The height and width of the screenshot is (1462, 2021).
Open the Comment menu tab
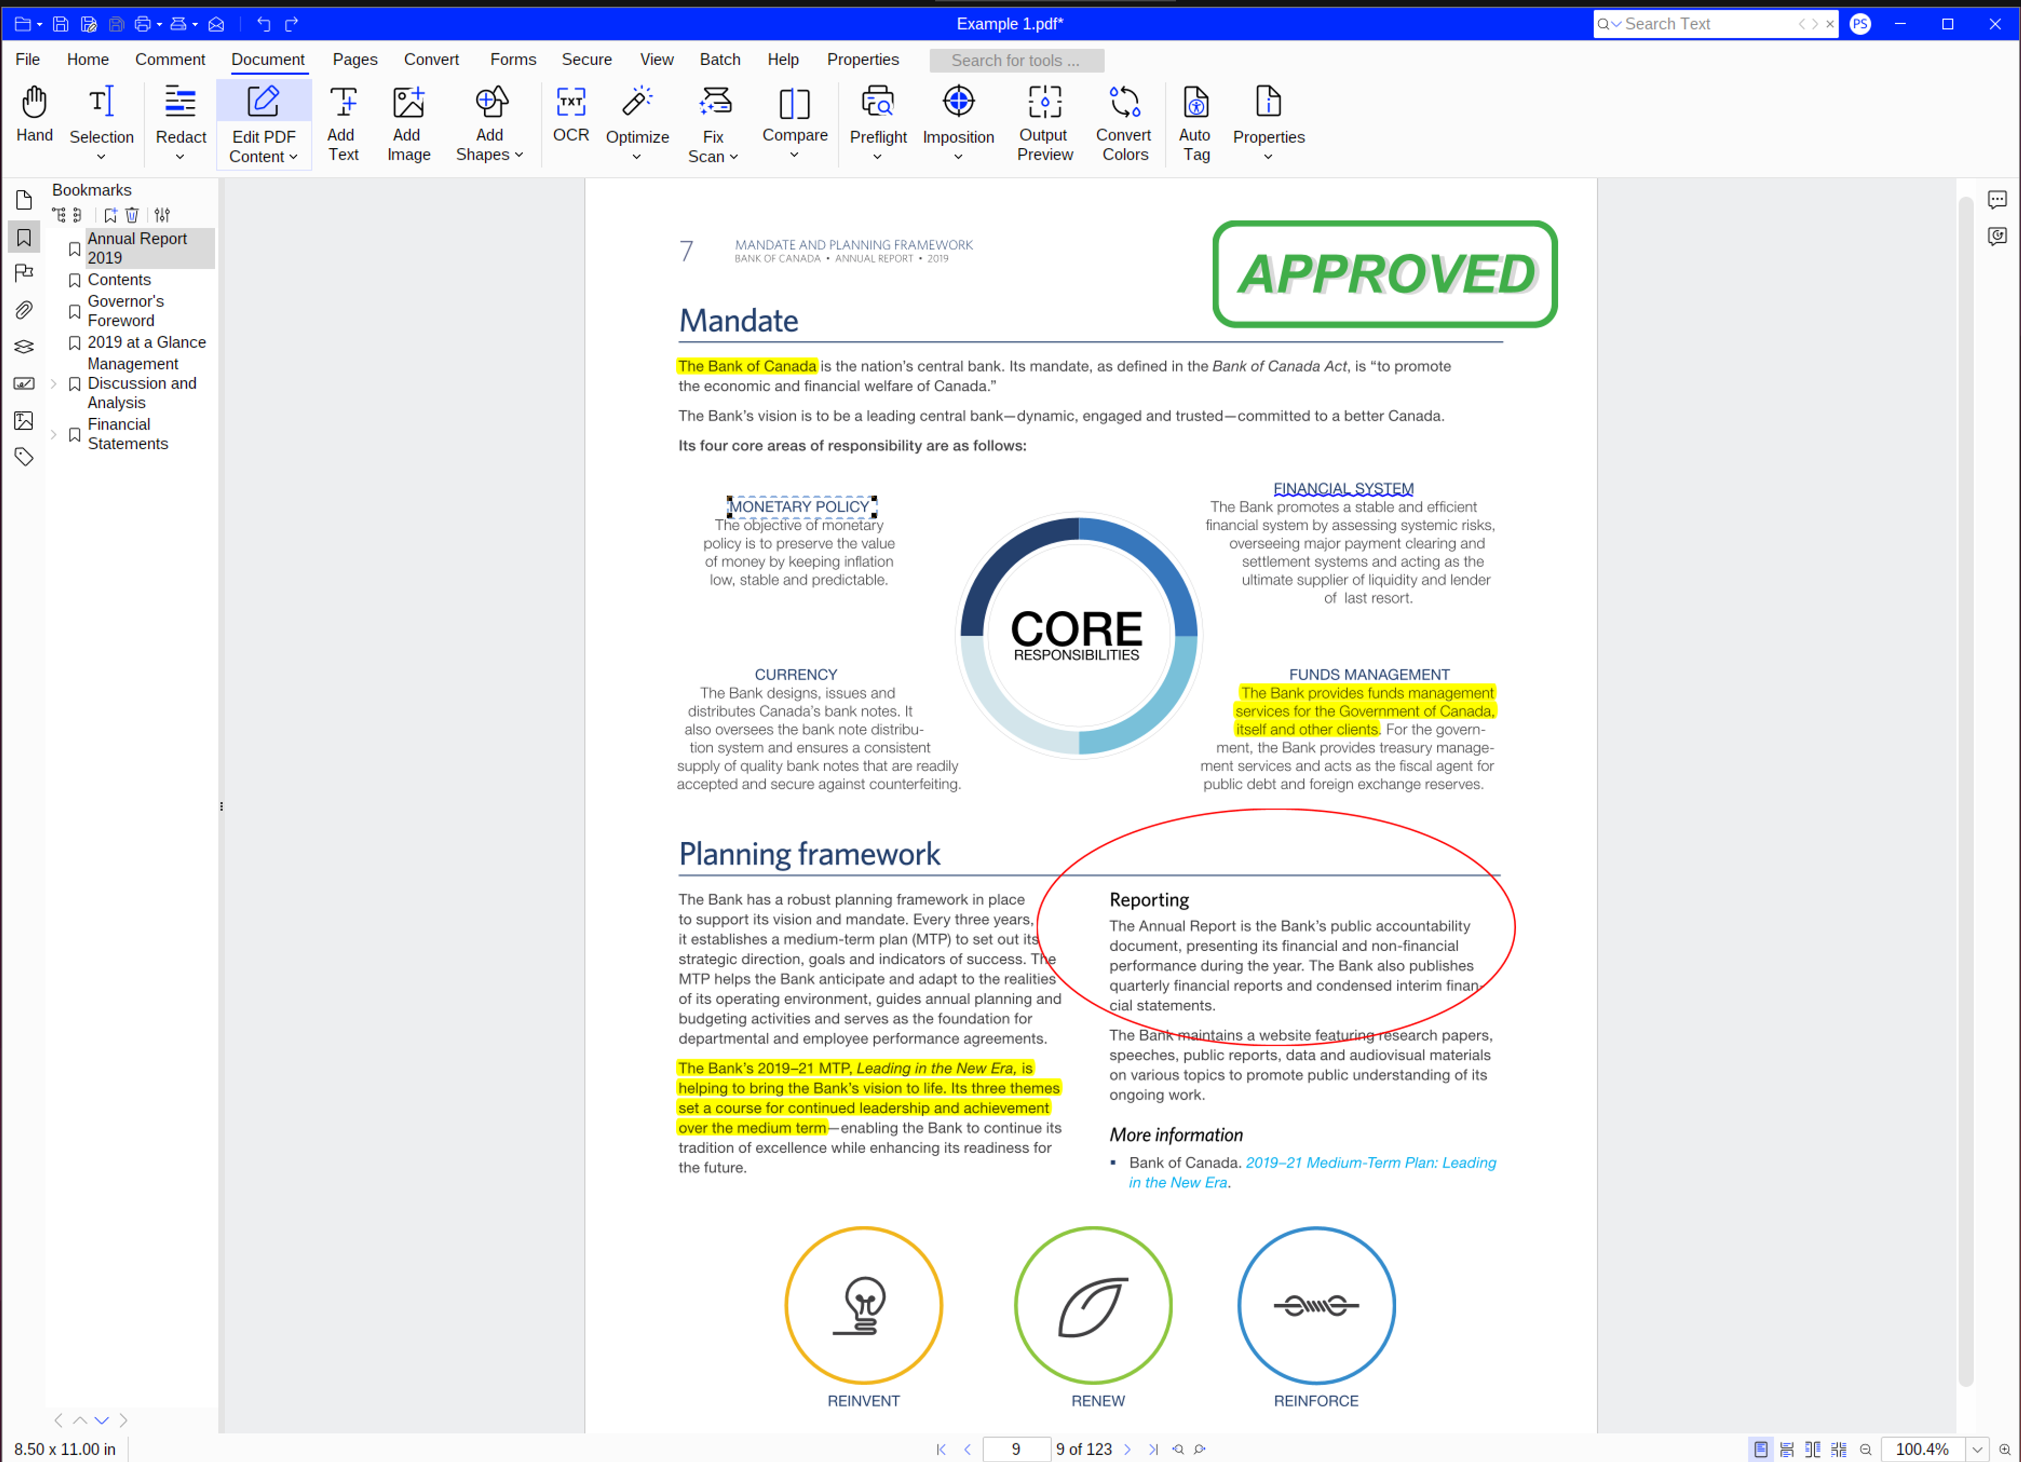(169, 59)
